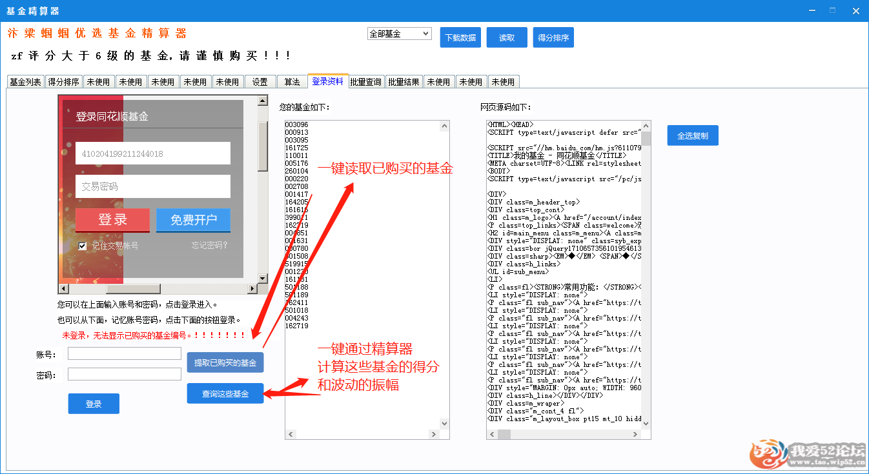The image size is (869, 474).
Task: Click the account number field in login panel
Action: pyautogui.click(x=153, y=153)
